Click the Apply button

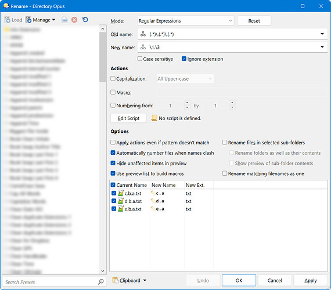311,280
